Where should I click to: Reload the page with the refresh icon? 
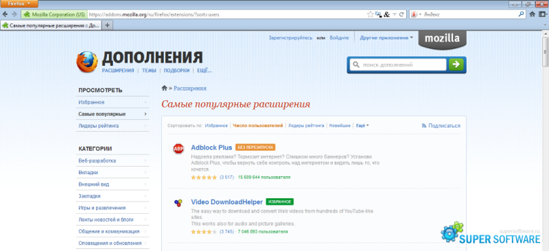(401, 14)
